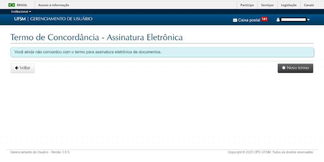
Task: Click the blue alert about the unsigned term
Action: coord(162,52)
